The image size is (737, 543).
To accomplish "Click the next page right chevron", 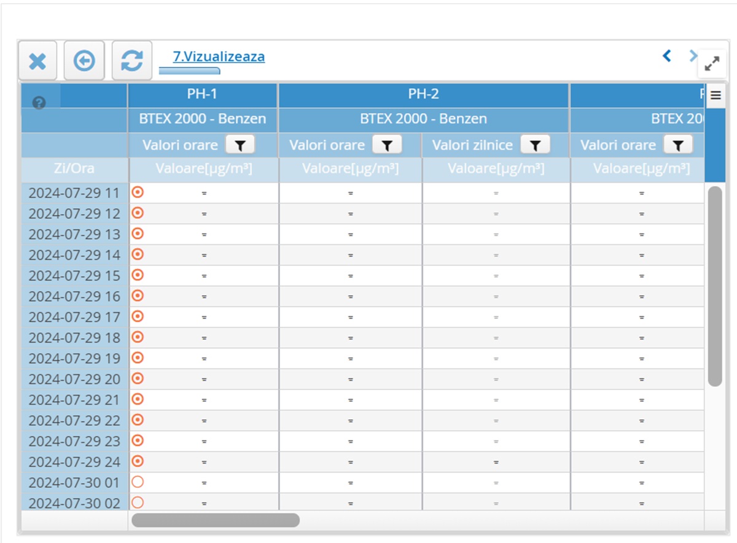I will (693, 56).
